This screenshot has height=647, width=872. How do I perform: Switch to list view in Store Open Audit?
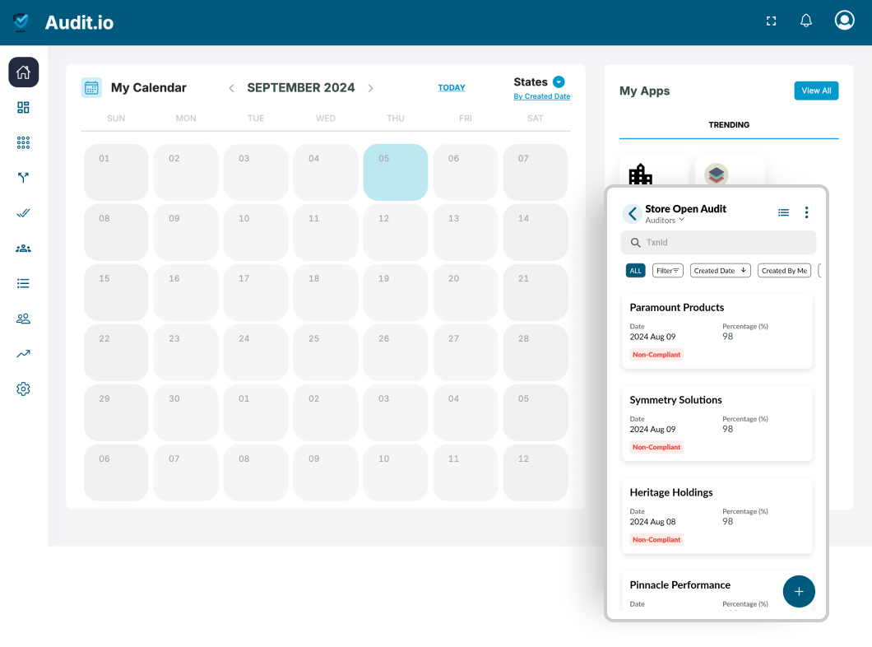point(783,212)
